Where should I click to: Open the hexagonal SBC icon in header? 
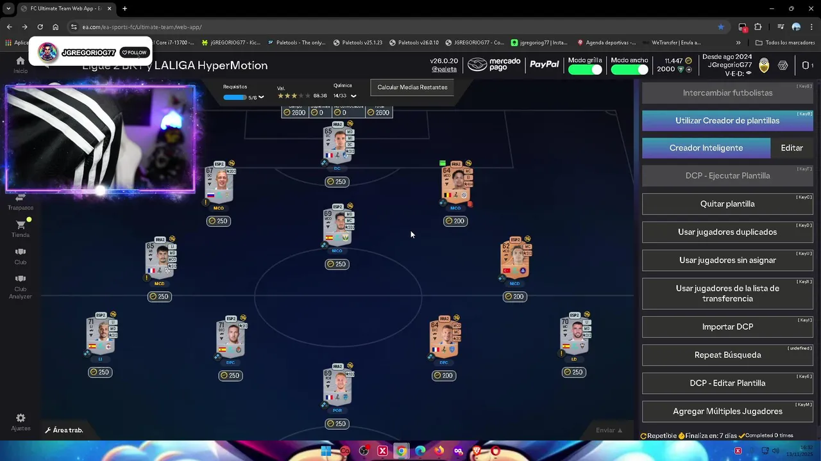(x=783, y=65)
